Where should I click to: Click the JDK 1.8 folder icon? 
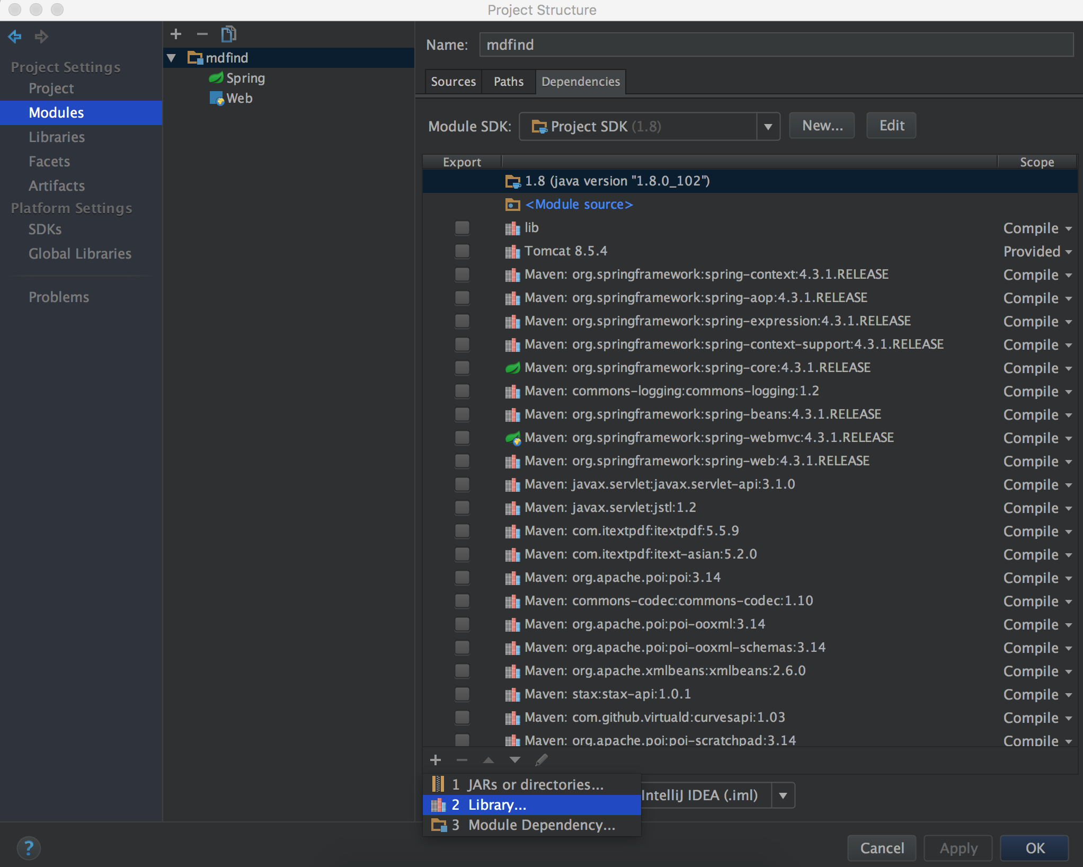pyautogui.click(x=512, y=181)
